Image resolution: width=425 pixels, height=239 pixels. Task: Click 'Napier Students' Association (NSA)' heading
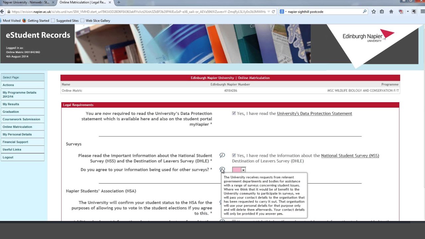pyautogui.click(x=101, y=191)
